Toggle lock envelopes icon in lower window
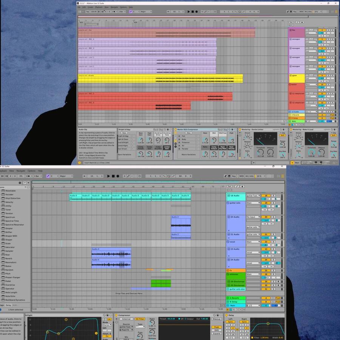This screenshot has height=340, width=340. coord(243,187)
